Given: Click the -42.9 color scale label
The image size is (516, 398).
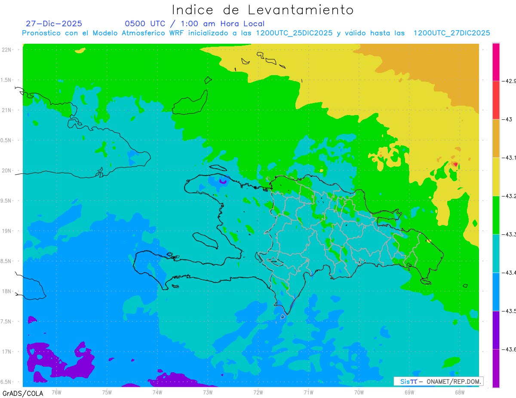Looking at the screenshot, I should tap(509, 81).
